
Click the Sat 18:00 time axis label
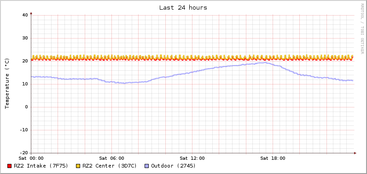click(x=273, y=158)
